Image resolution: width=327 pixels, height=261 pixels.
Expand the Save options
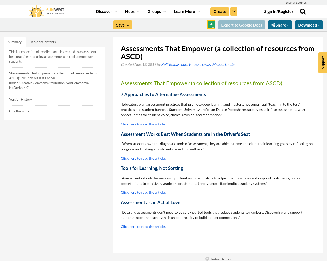click(123, 24)
